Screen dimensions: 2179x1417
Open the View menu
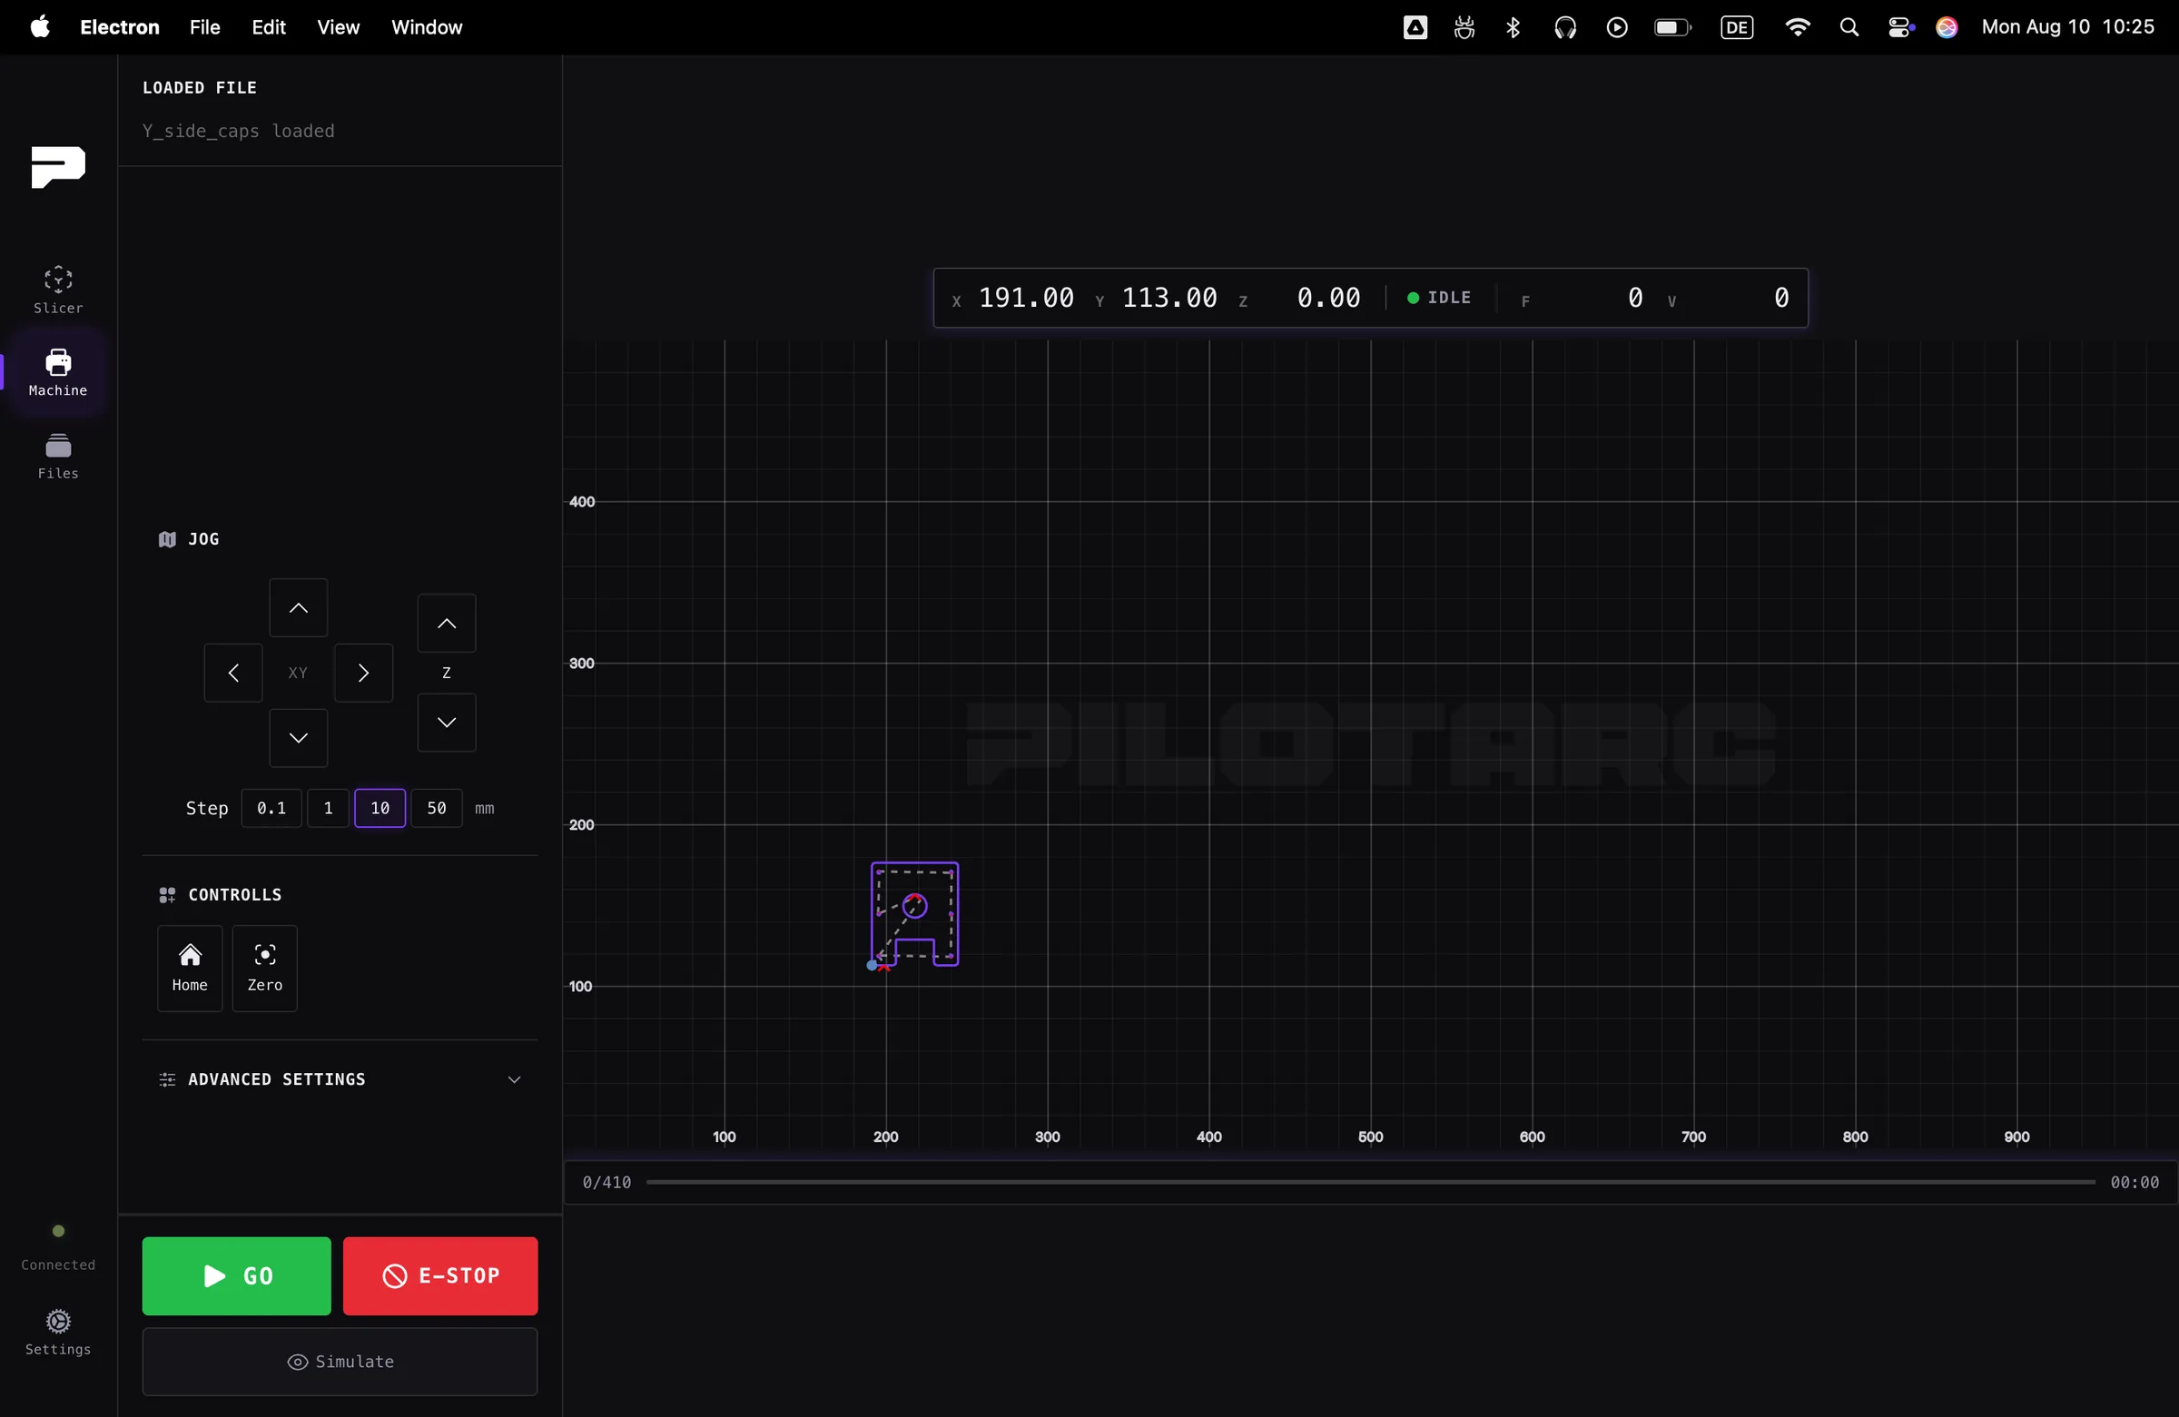pos(338,27)
